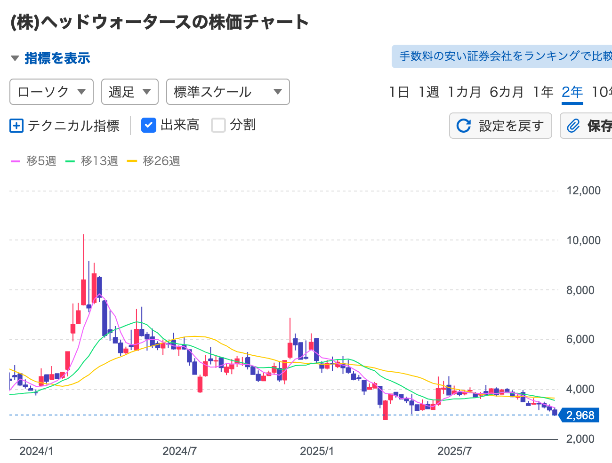The image size is (612, 463).
Task: Expand the 指標を表示 section
Action: [57, 58]
